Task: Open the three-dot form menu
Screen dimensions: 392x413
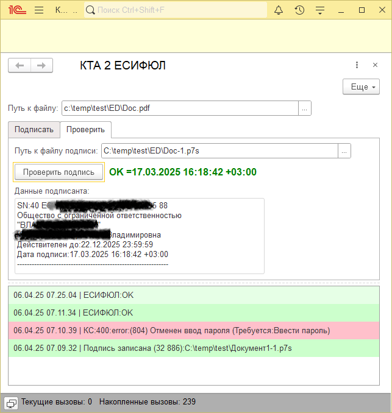Action: tap(357, 65)
